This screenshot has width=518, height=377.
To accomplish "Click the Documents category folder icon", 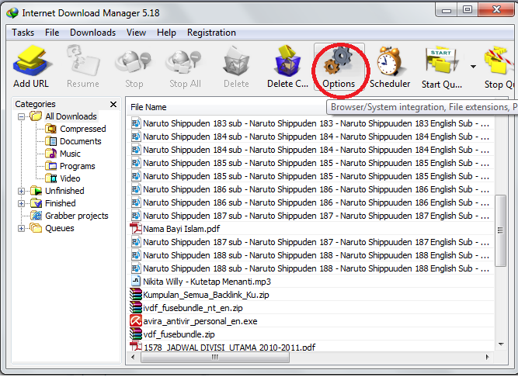I will tap(51, 141).
